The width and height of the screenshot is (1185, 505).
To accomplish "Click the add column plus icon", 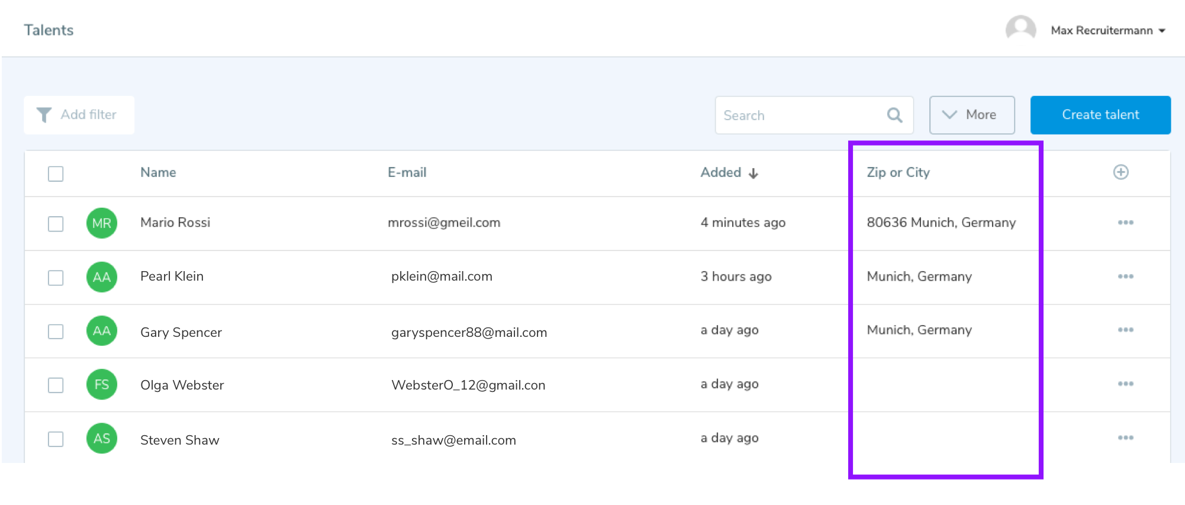I will pyautogui.click(x=1120, y=172).
